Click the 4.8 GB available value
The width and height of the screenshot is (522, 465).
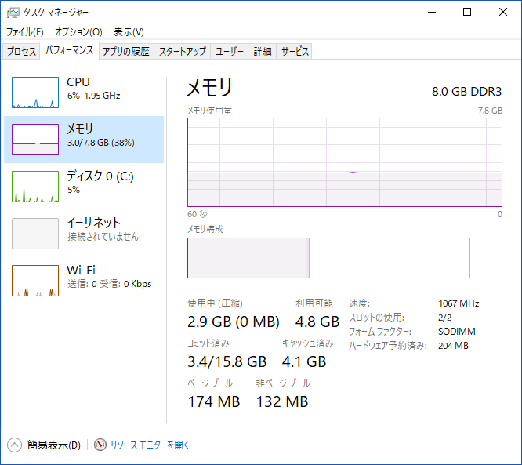click(x=317, y=322)
